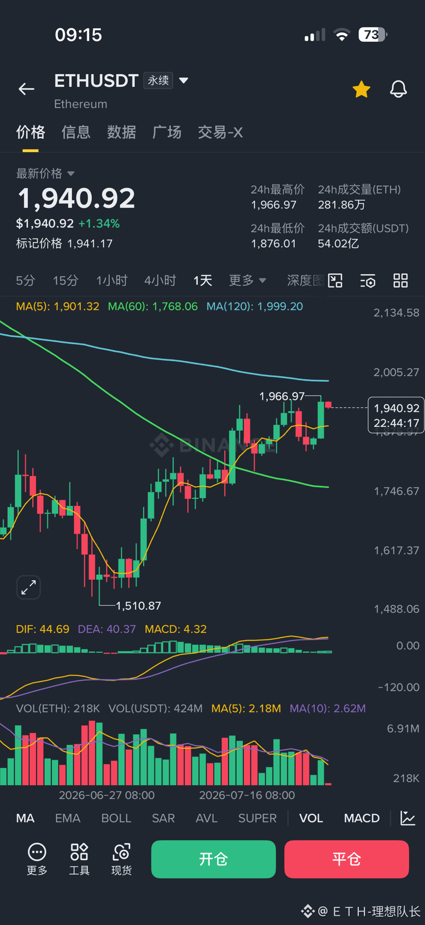Tap the 1,966.97 high marker on chart
Viewport: 425px width, 925px height.
[282, 397]
